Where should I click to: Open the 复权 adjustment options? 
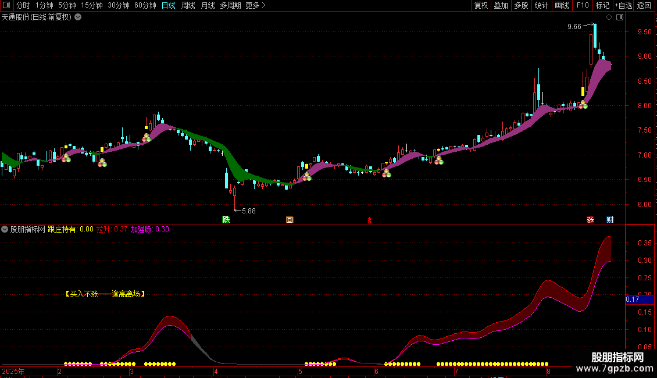(481, 5)
